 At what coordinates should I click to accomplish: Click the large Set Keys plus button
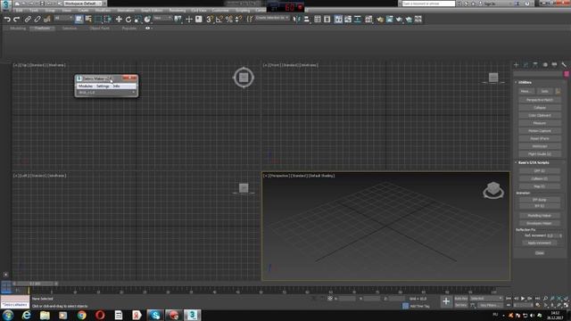coord(446,301)
